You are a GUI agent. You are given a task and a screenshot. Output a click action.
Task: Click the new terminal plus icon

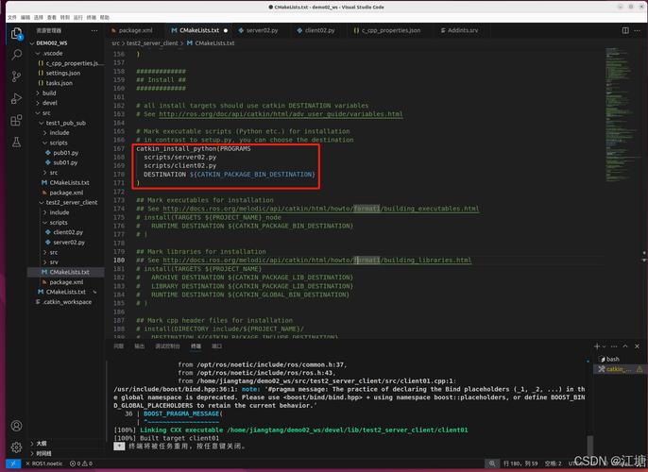pyautogui.click(x=597, y=346)
